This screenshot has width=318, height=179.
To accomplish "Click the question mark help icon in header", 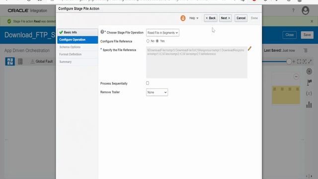I will [293, 10].
